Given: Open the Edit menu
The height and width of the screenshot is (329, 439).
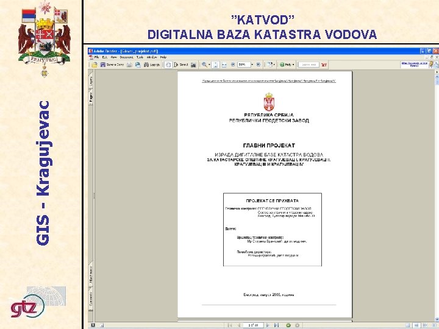Looking at the screenshot, I should click(x=105, y=57).
